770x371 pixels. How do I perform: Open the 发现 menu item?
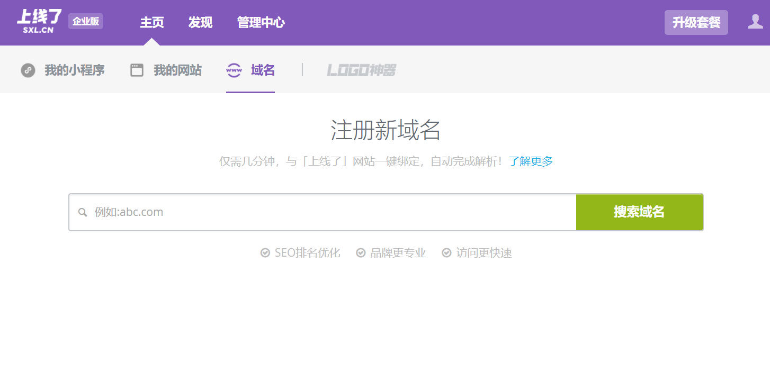coord(200,23)
